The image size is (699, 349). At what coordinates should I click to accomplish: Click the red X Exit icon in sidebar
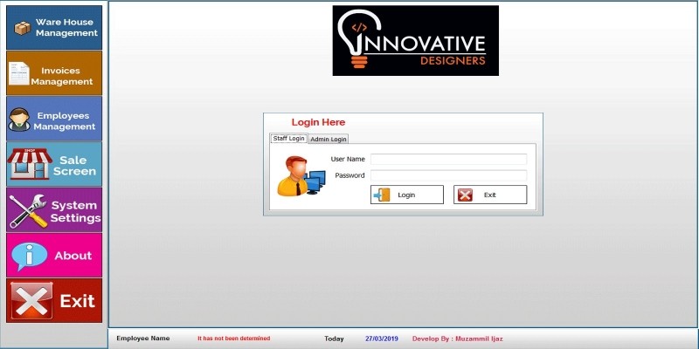tap(31, 301)
